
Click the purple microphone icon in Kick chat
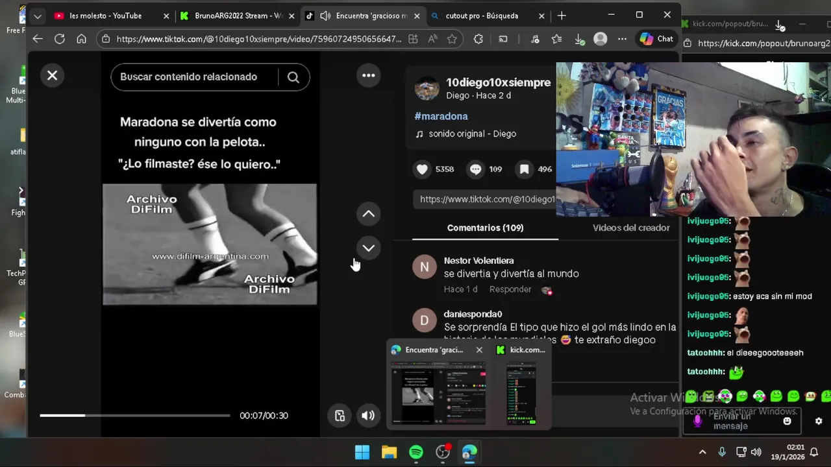click(x=698, y=421)
